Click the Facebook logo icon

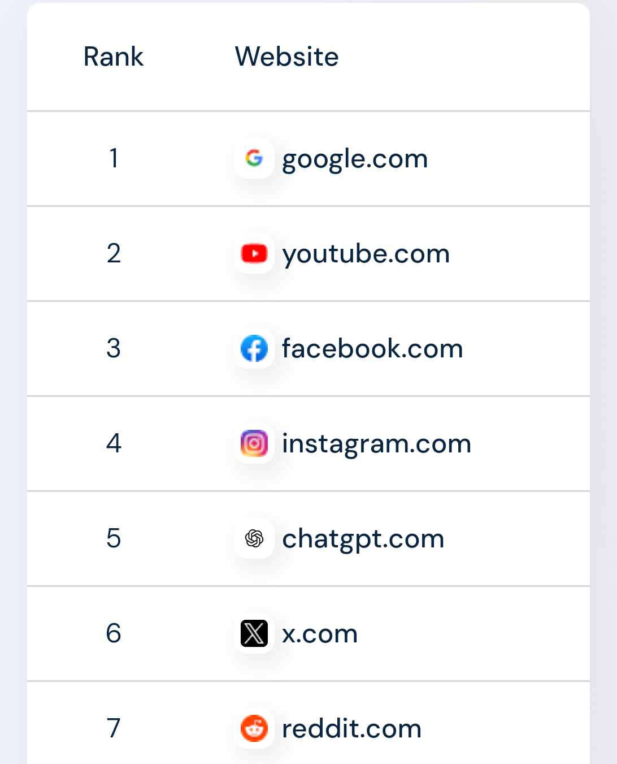tap(254, 348)
